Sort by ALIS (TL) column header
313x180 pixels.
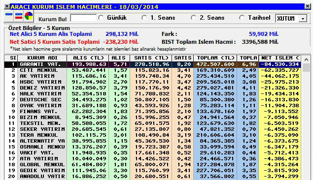tap(88, 58)
